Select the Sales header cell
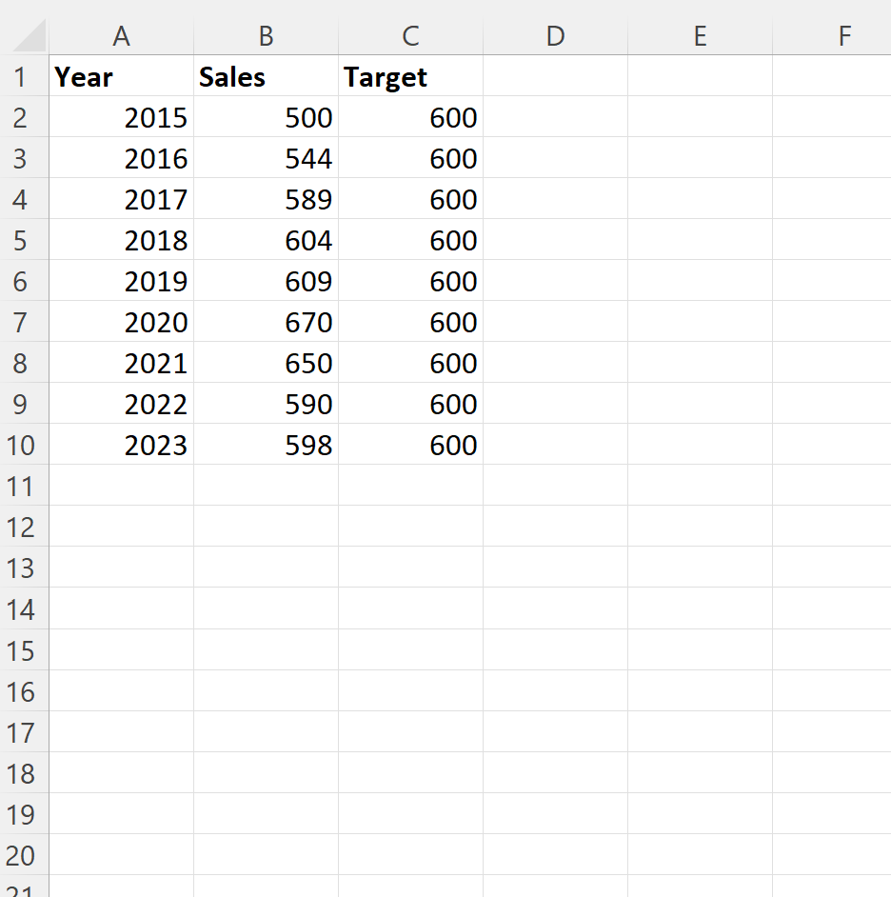Viewport: 891px width, 897px height. pyautogui.click(x=266, y=77)
